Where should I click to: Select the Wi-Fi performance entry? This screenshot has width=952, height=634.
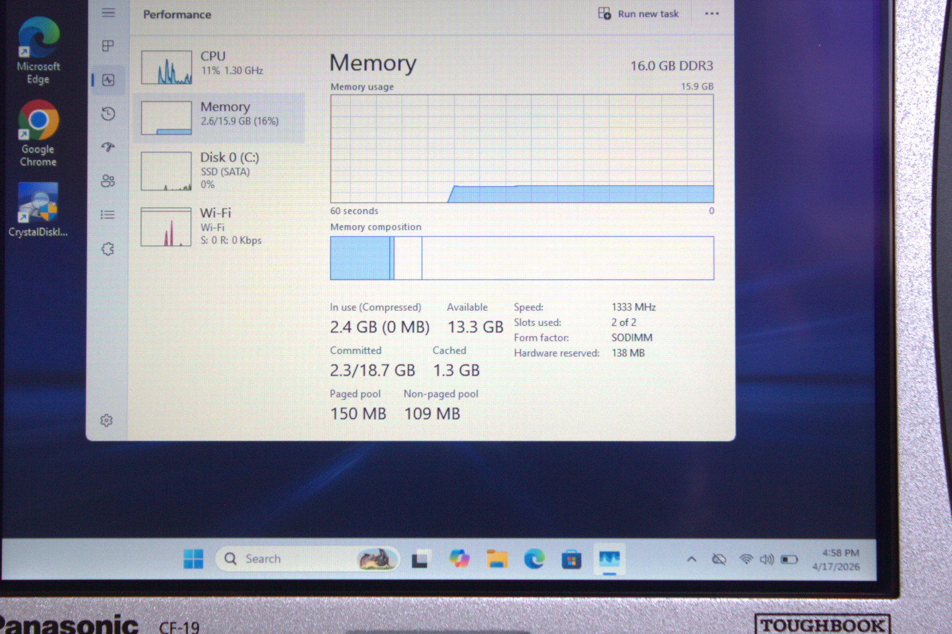220,226
